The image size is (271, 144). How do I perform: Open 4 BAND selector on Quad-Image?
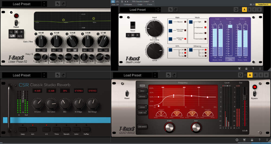[142, 107]
